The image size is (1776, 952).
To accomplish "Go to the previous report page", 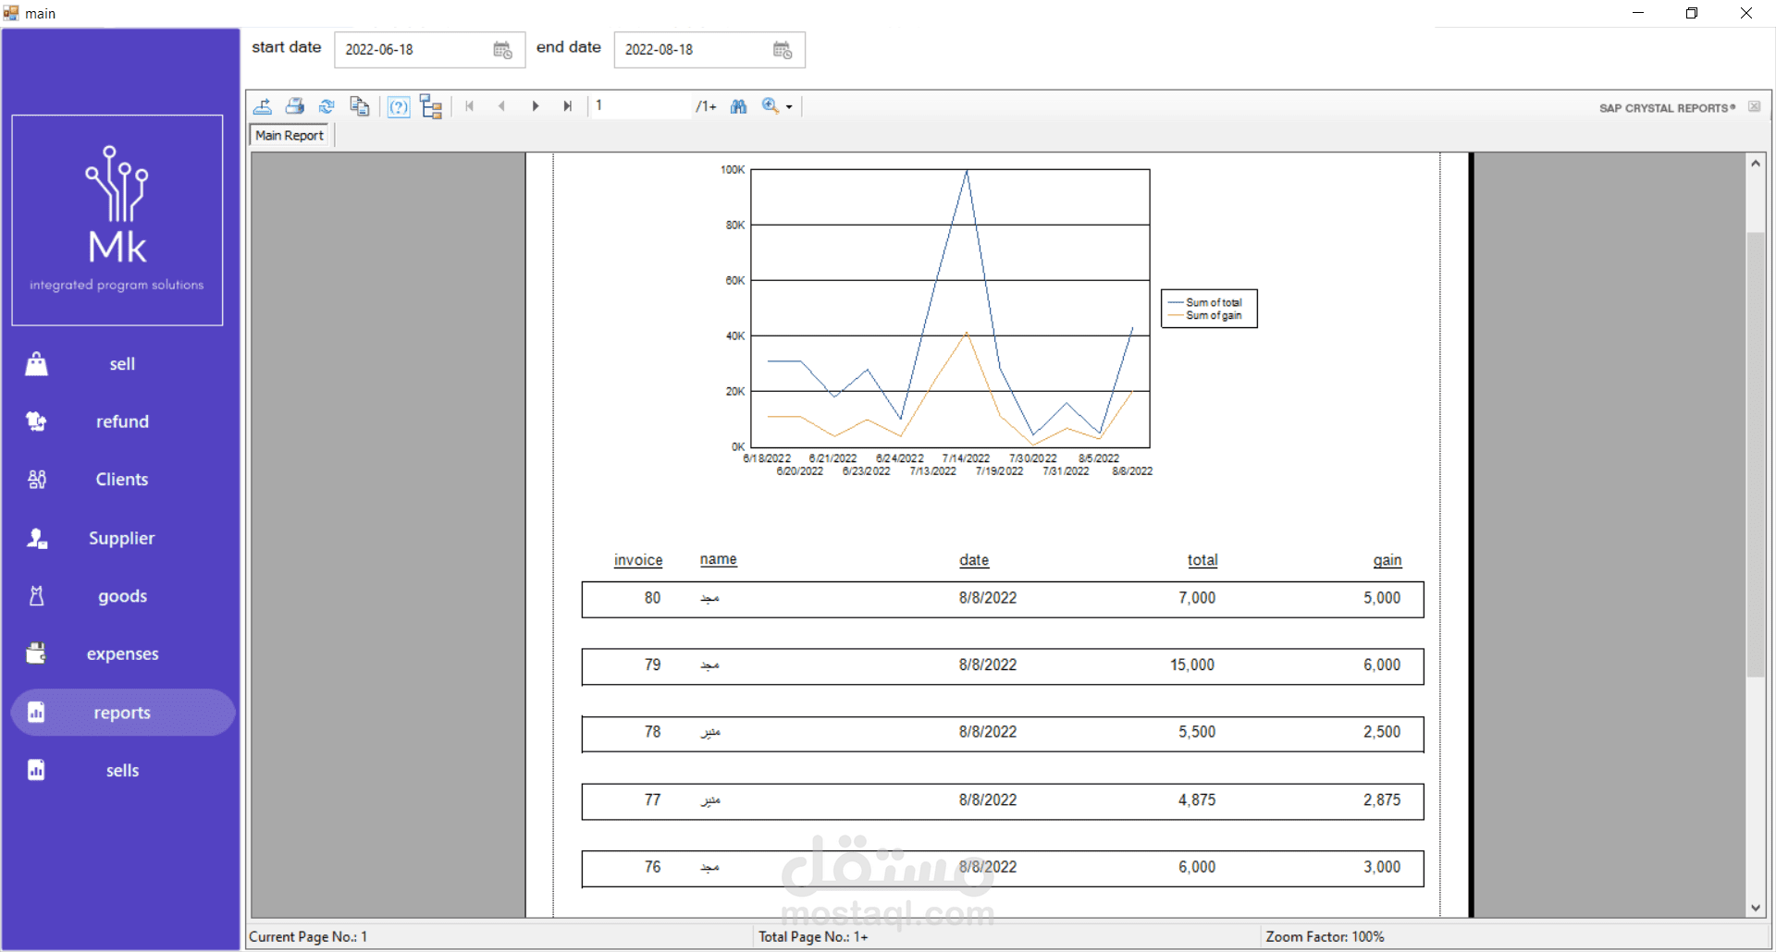I will coord(502,106).
